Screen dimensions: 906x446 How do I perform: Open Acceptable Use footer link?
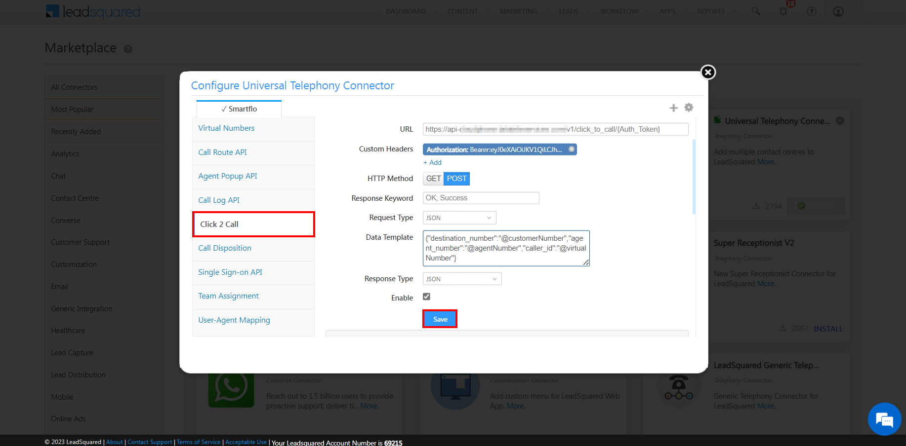point(246,442)
